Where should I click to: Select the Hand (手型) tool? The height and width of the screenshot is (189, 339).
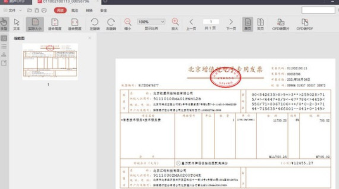[x=4, y=24]
